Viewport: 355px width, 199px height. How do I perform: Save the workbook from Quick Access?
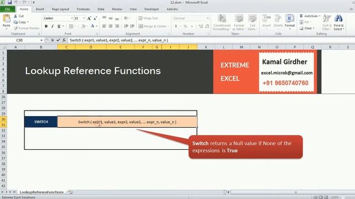click(9, 2)
